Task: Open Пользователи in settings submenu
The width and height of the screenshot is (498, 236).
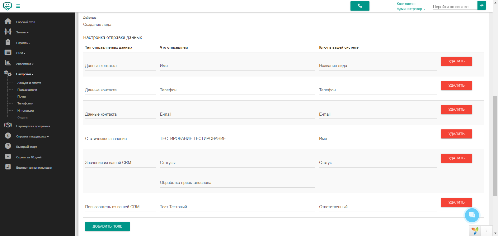Action: coord(27,90)
